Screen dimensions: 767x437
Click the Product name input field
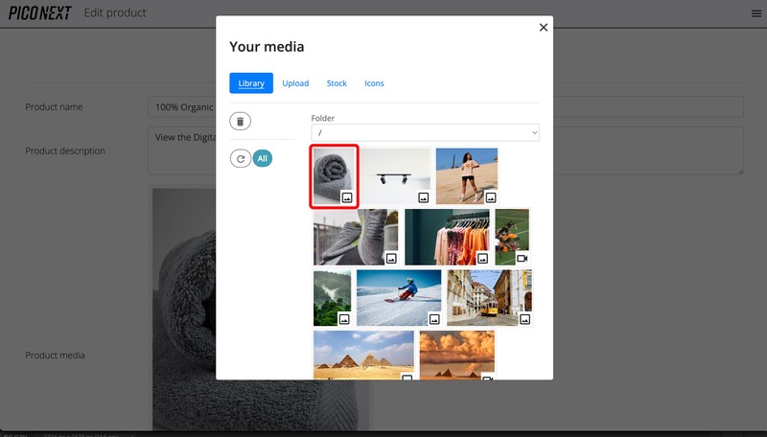(x=182, y=106)
